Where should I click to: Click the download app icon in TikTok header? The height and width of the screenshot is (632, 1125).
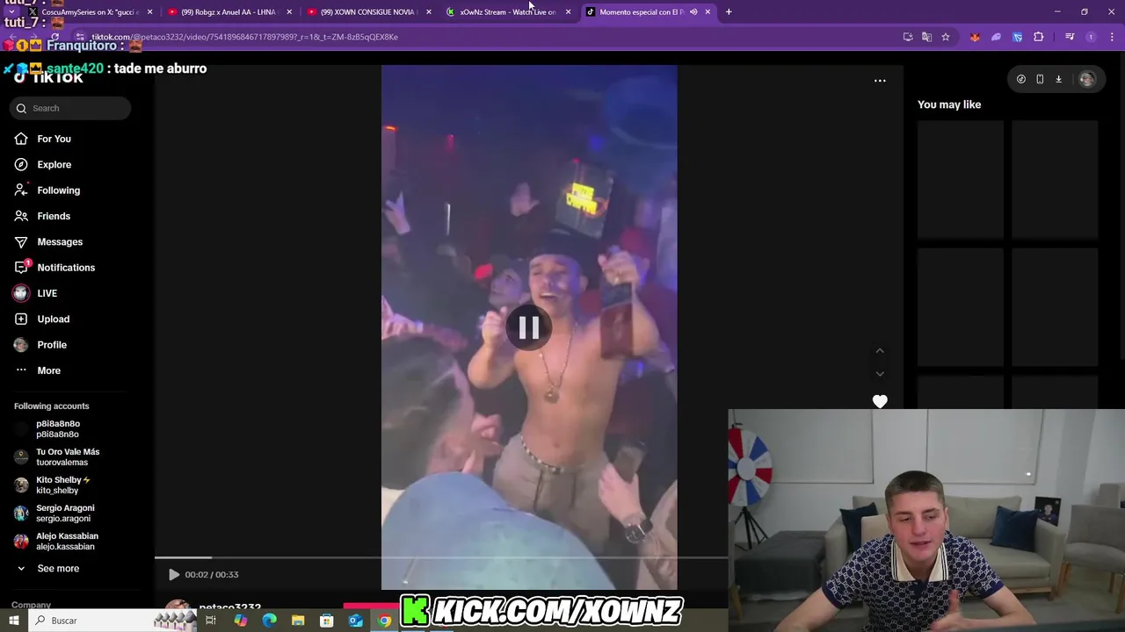[1058, 79]
